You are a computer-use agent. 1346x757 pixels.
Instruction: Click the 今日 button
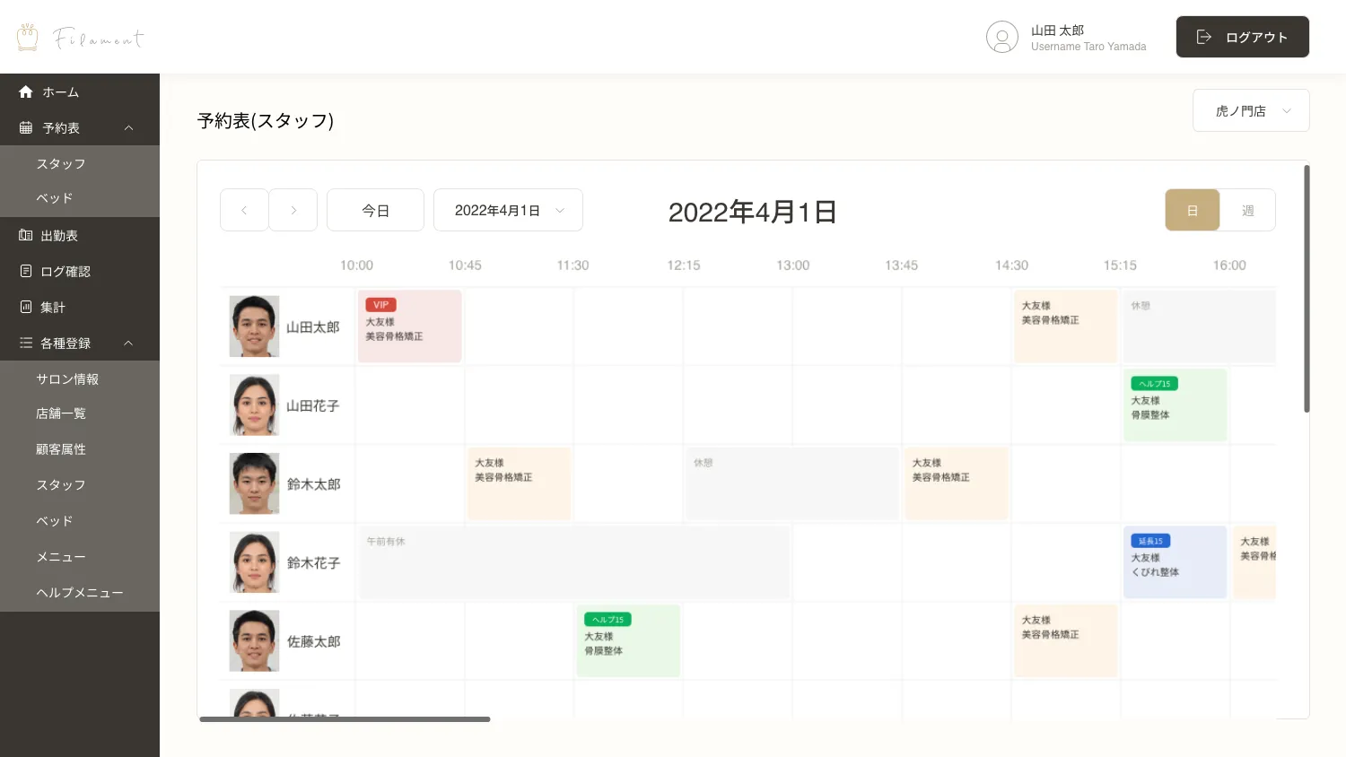[x=375, y=210]
